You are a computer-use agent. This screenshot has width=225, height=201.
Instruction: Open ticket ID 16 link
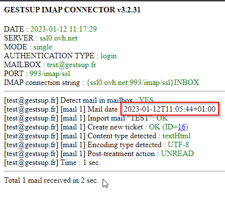182,127
